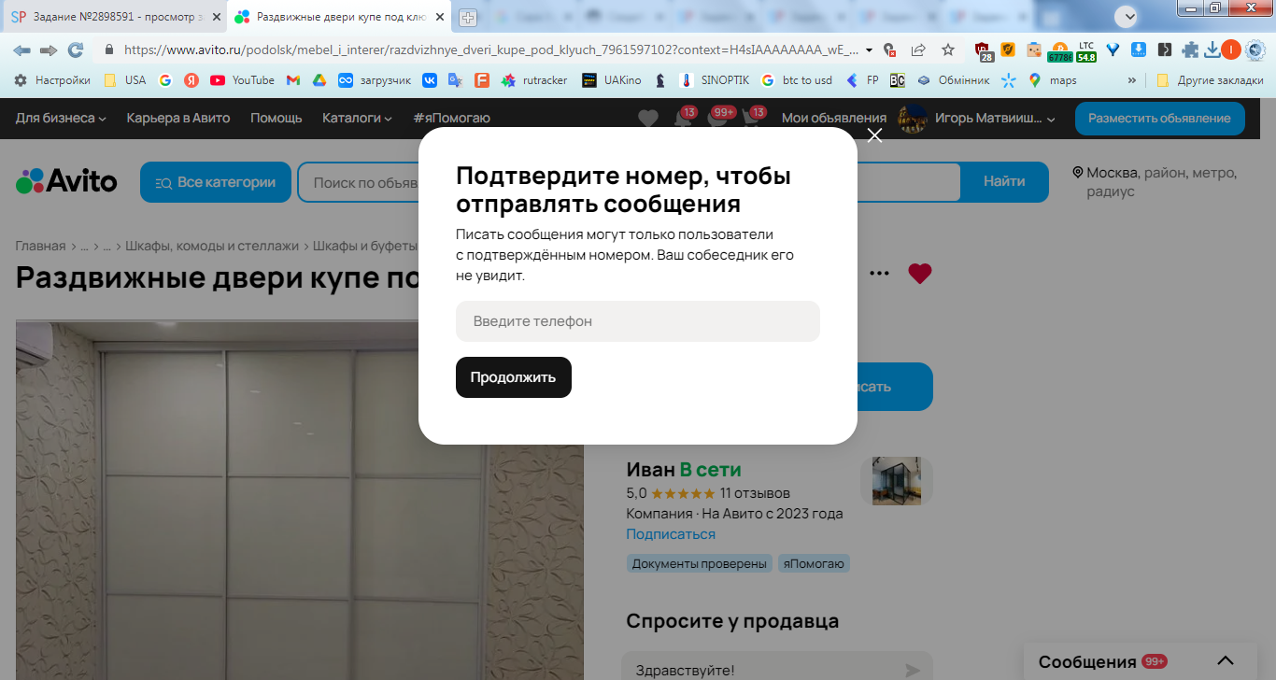Click the 'Введите телефон' phone input
Viewport: 1276px width, 680px height.
pyautogui.click(x=638, y=321)
